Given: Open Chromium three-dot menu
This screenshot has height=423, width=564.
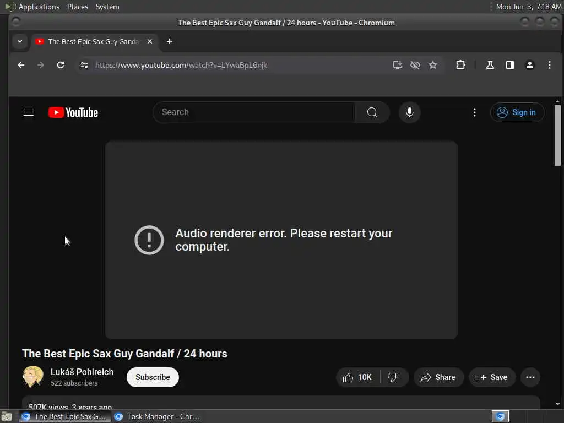Looking at the screenshot, I should [x=549, y=65].
